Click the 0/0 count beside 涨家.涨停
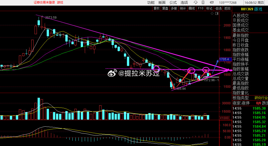Viewport: 268px width, 146px height. click(259, 103)
